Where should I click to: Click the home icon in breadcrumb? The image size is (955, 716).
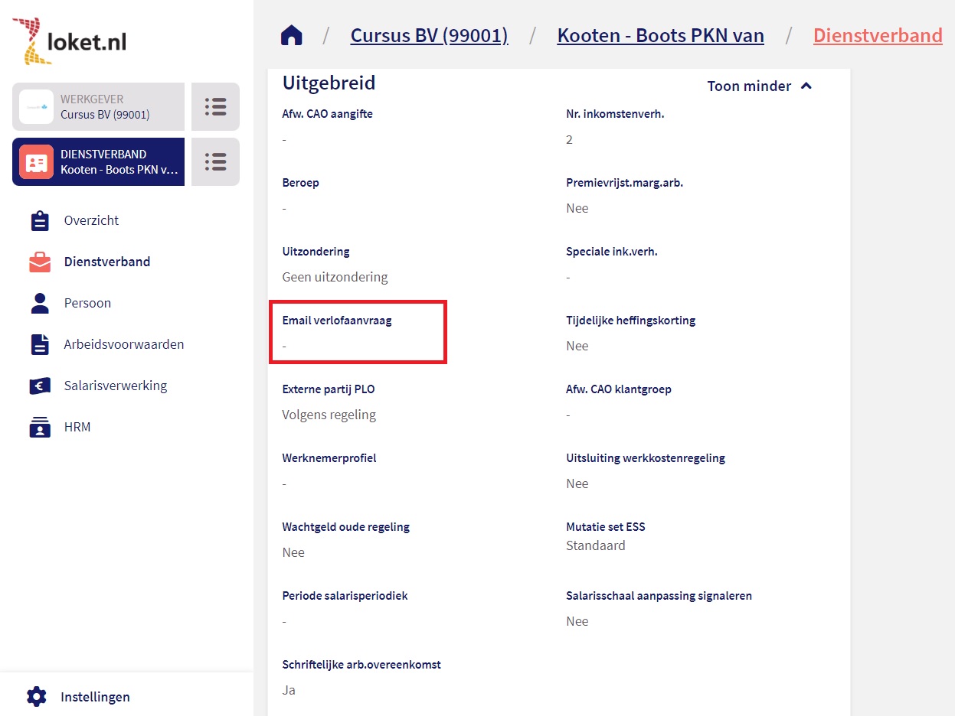[x=292, y=36]
